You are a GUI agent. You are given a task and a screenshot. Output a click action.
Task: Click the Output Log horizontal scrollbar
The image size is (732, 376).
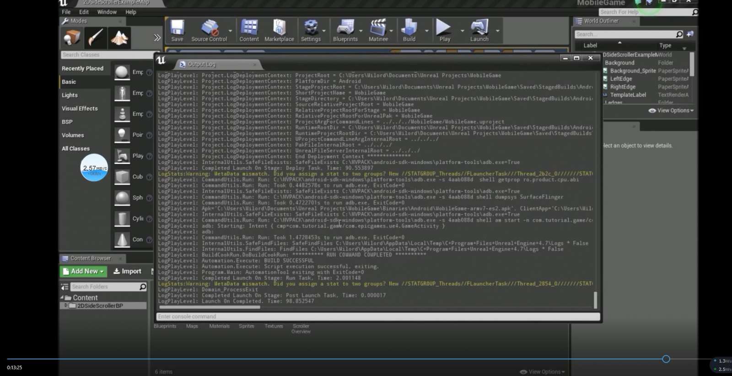[209, 307]
